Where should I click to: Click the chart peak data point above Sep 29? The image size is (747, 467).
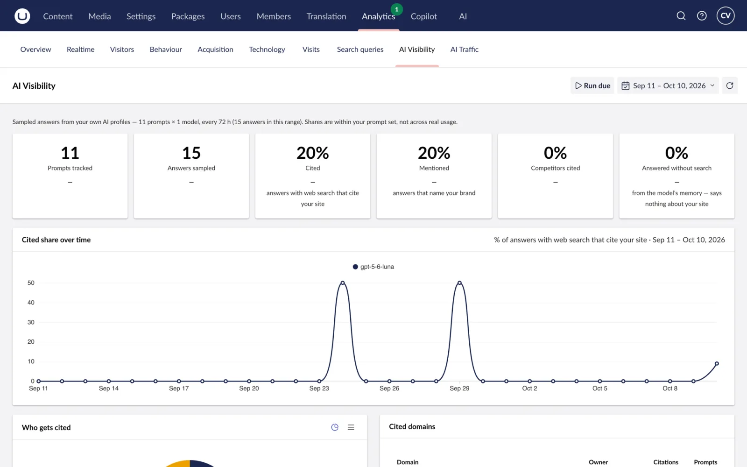(x=459, y=283)
